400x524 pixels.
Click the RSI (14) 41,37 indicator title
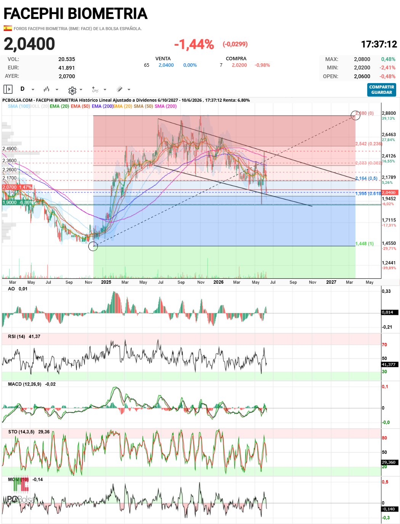point(24,337)
